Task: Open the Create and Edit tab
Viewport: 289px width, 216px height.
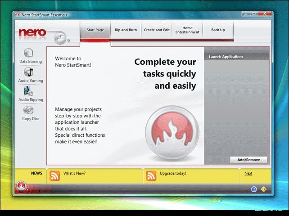Action: (157, 30)
